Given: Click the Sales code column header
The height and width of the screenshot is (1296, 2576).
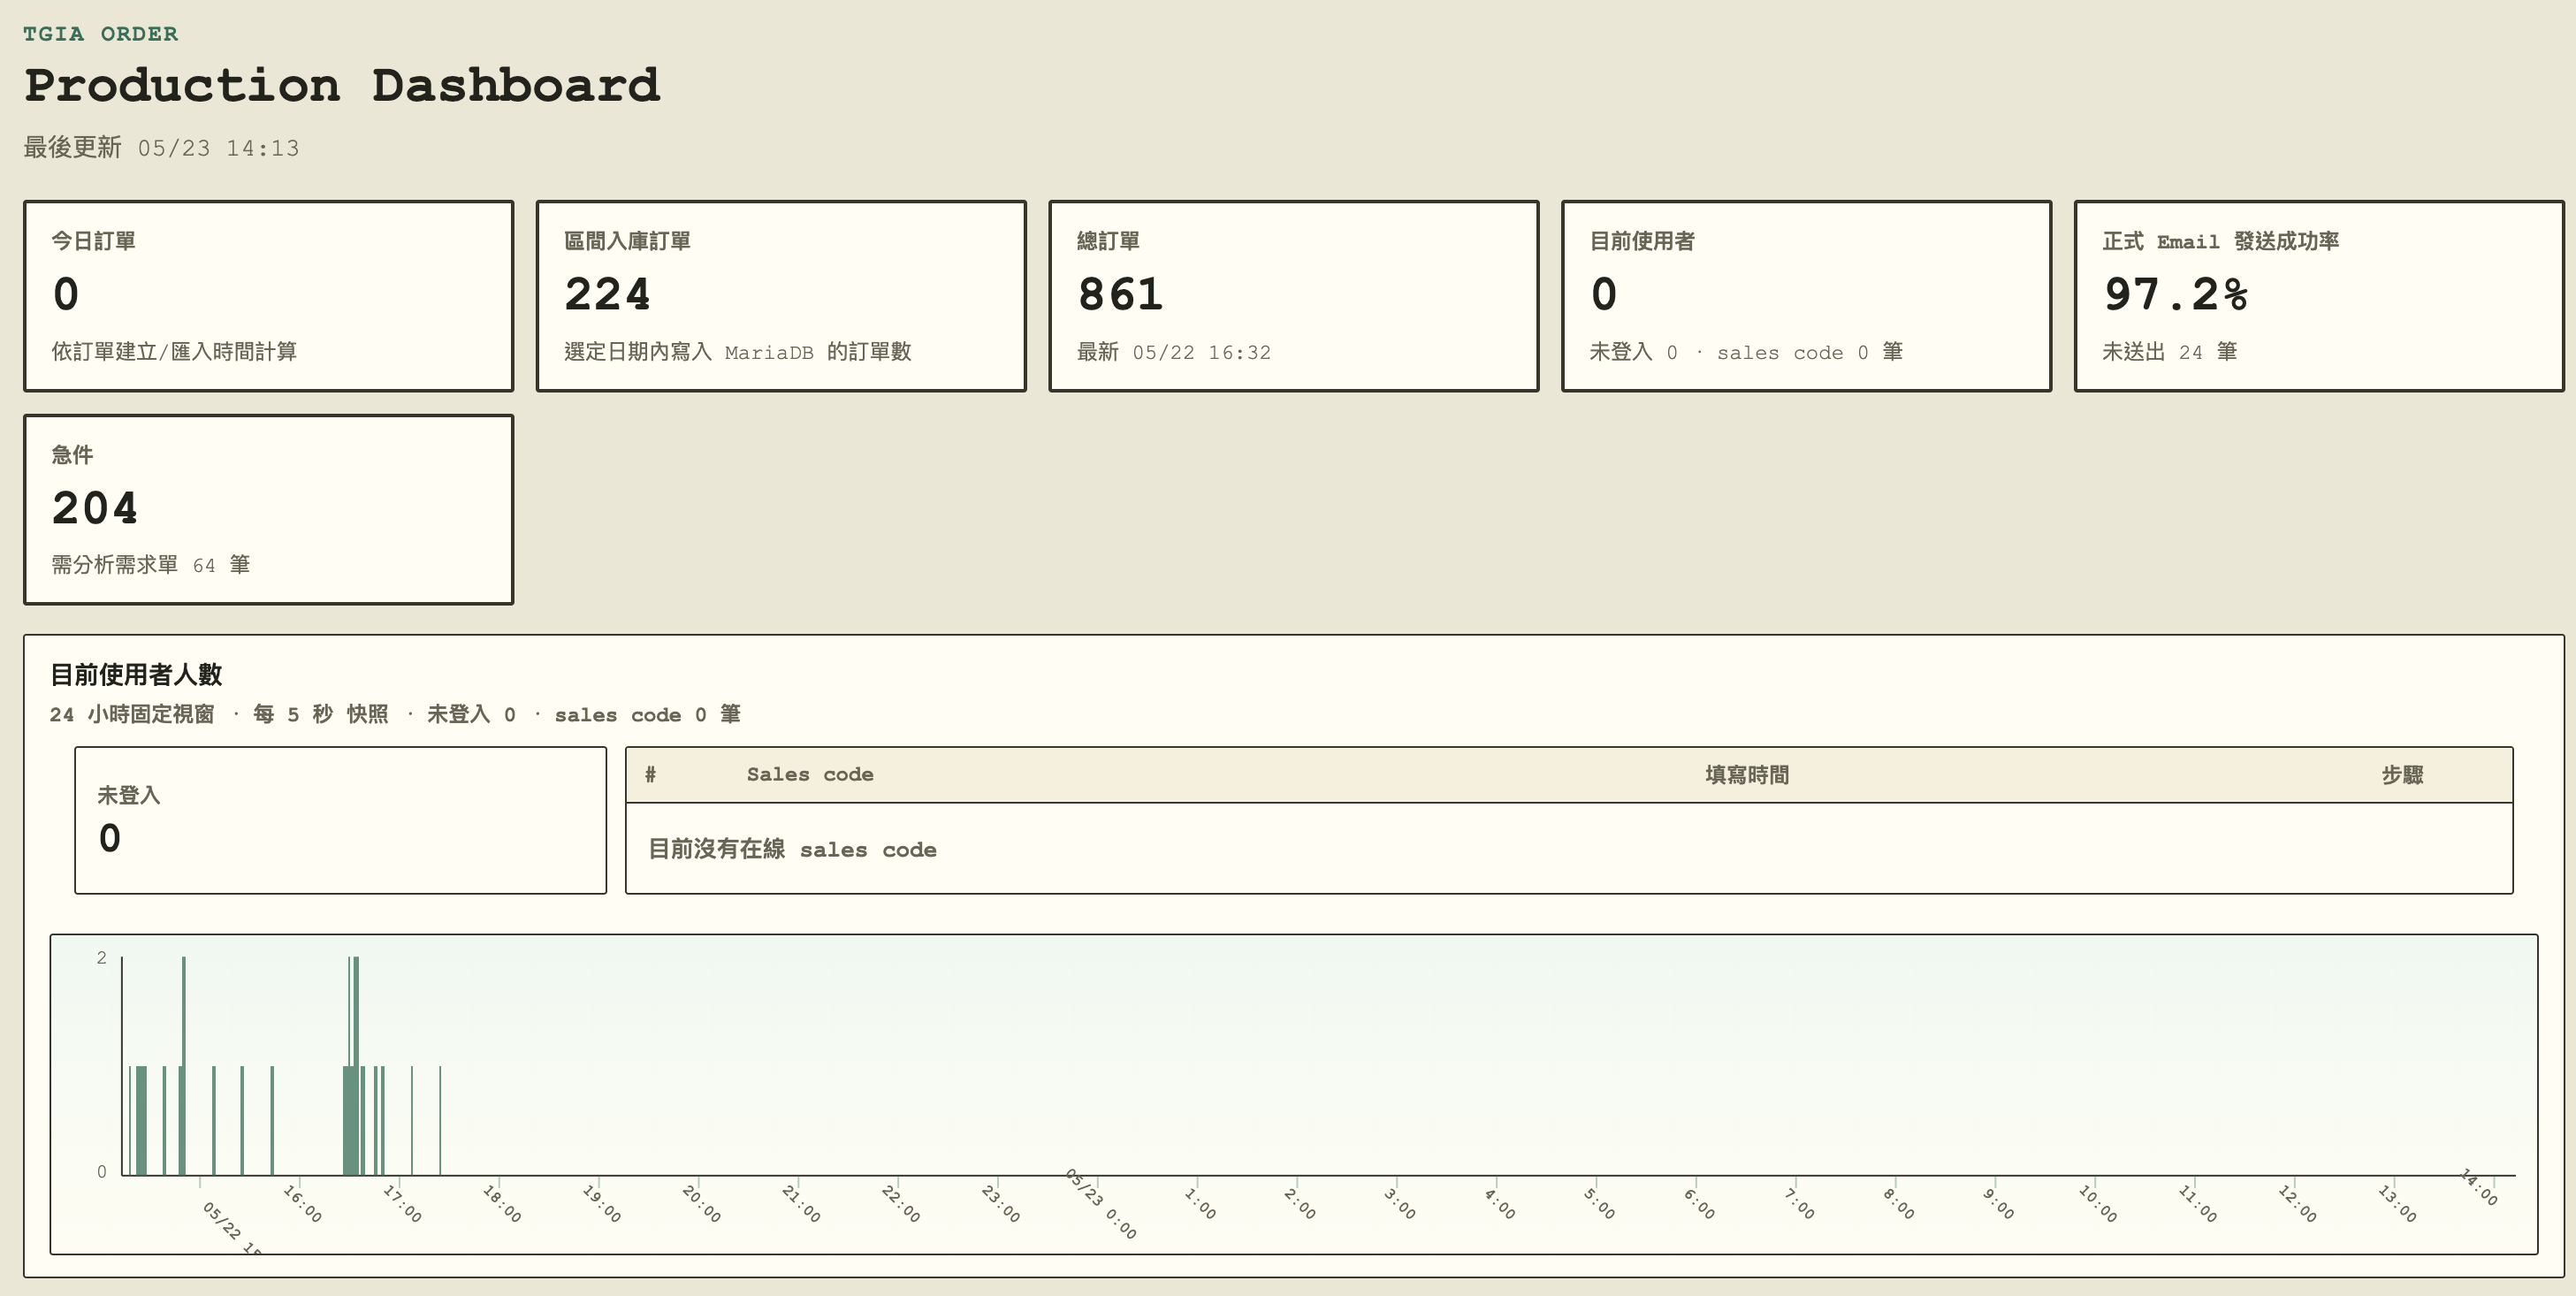Looking at the screenshot, I should pyautogui.click(x=810, y=775).
